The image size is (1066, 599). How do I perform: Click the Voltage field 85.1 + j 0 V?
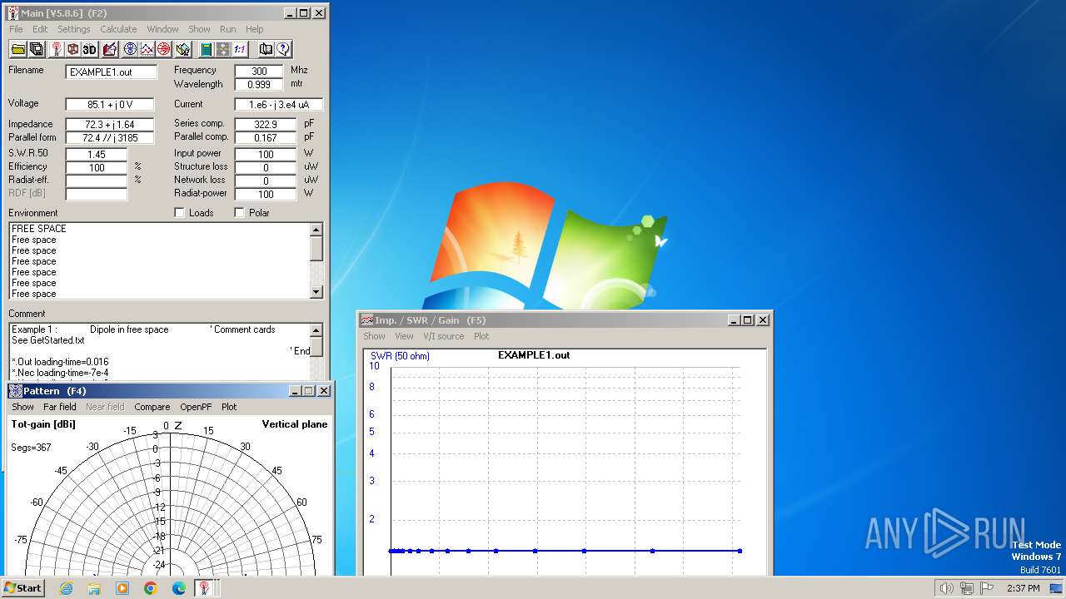point(110,105)
